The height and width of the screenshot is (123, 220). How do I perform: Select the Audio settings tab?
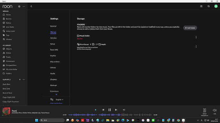point(53,74)
